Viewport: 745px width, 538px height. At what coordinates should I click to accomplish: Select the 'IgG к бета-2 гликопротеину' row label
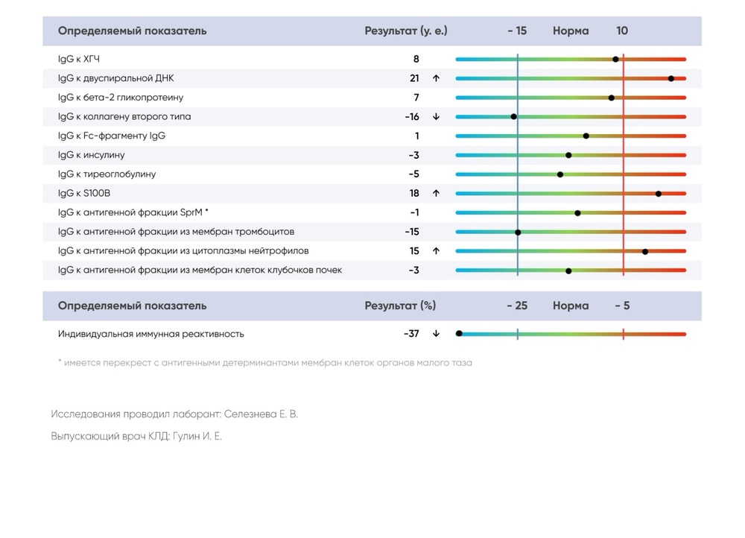tap(121, 98)
